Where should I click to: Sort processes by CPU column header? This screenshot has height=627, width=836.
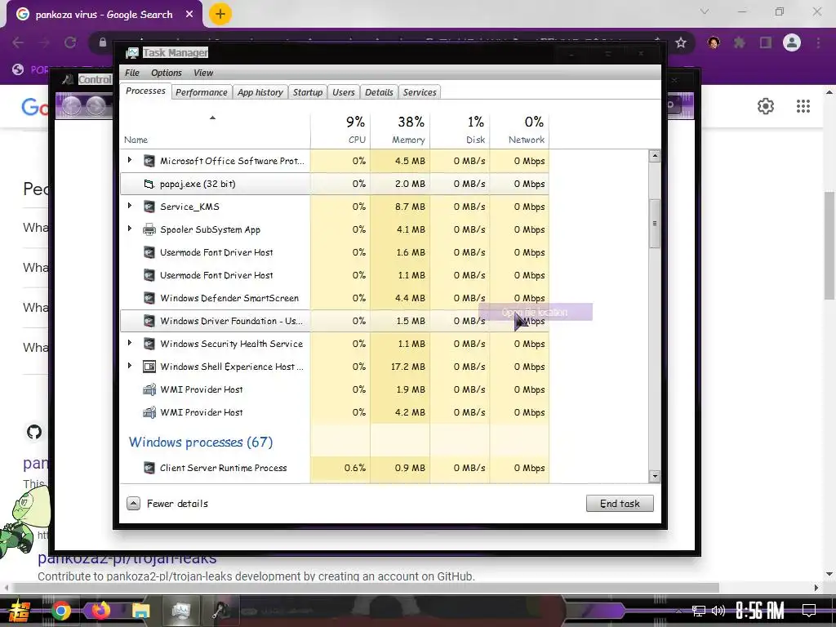340,130
